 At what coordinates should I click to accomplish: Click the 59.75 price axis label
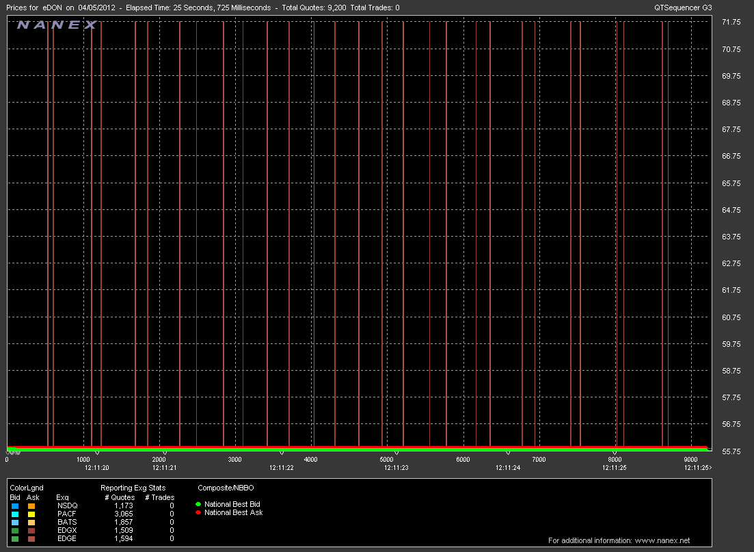[x=731, y=344]
